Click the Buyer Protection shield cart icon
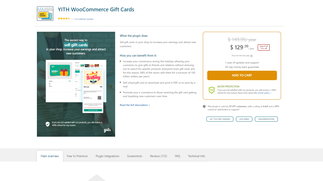This screenshot has height=181, width=323. (212, 90)
